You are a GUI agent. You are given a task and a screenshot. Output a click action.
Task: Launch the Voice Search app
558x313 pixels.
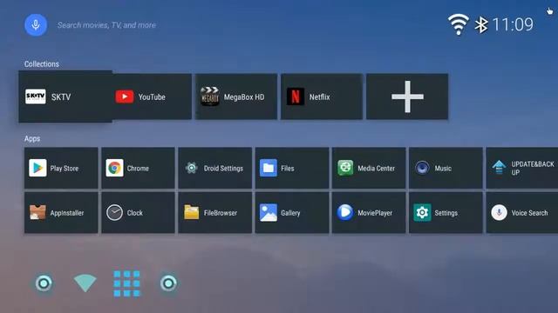(x=522, y=212)
